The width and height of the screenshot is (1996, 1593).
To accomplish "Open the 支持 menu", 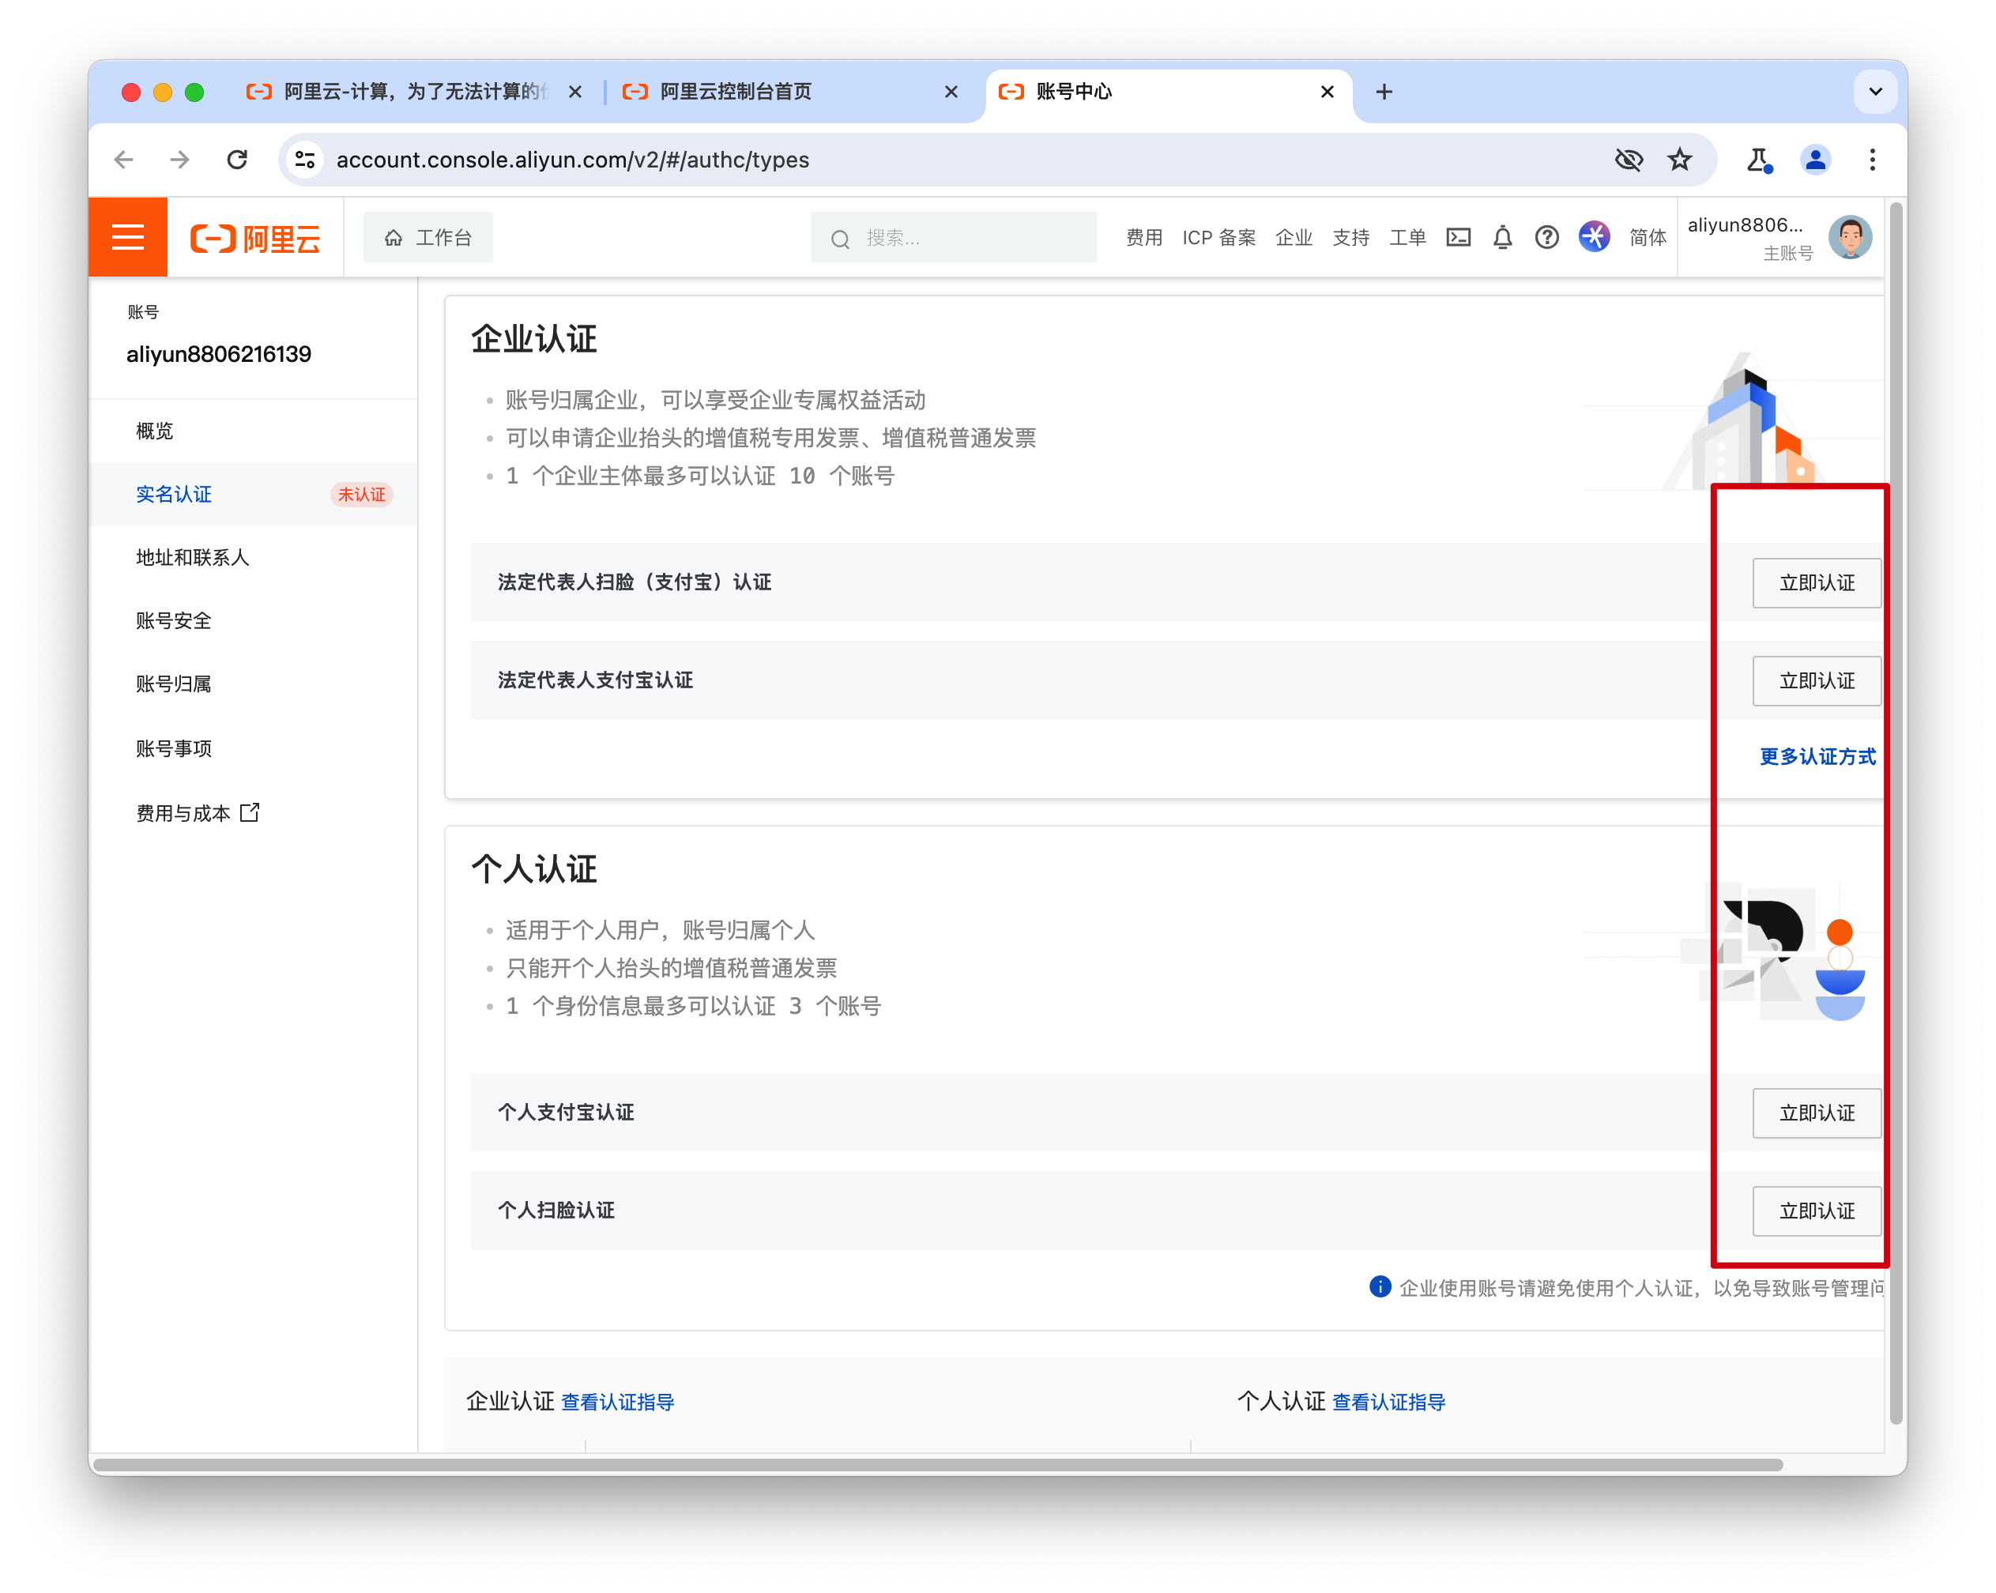I will pos(1350,238).
